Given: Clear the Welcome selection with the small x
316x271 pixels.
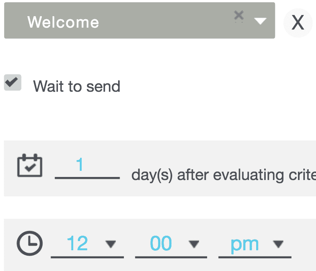Looking at the screenshot, I should coord(239,15).
